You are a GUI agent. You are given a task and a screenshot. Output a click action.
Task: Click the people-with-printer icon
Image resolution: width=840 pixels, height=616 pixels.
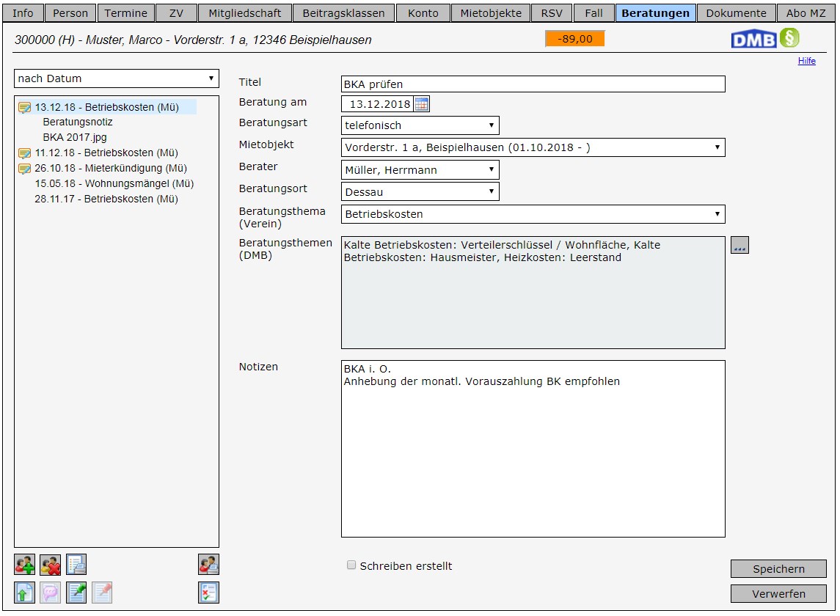(208, 564)
